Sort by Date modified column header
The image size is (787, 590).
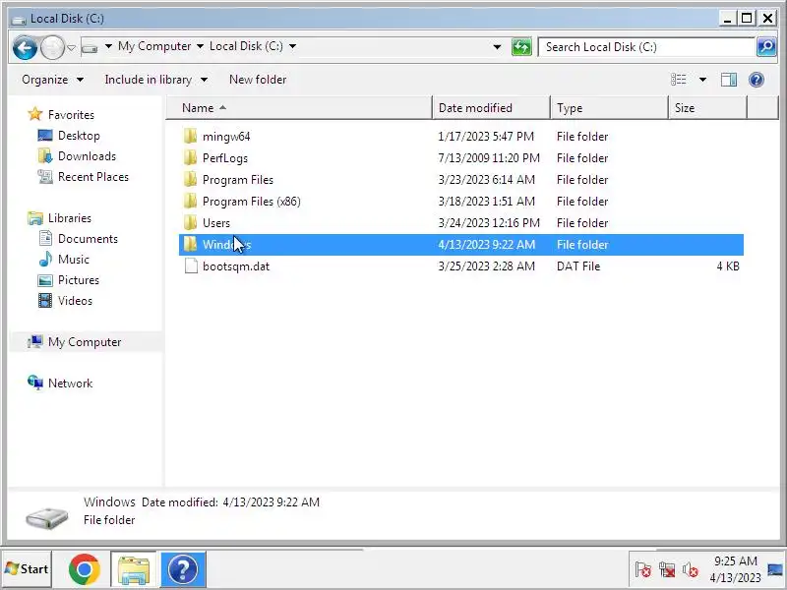[491, 108]
